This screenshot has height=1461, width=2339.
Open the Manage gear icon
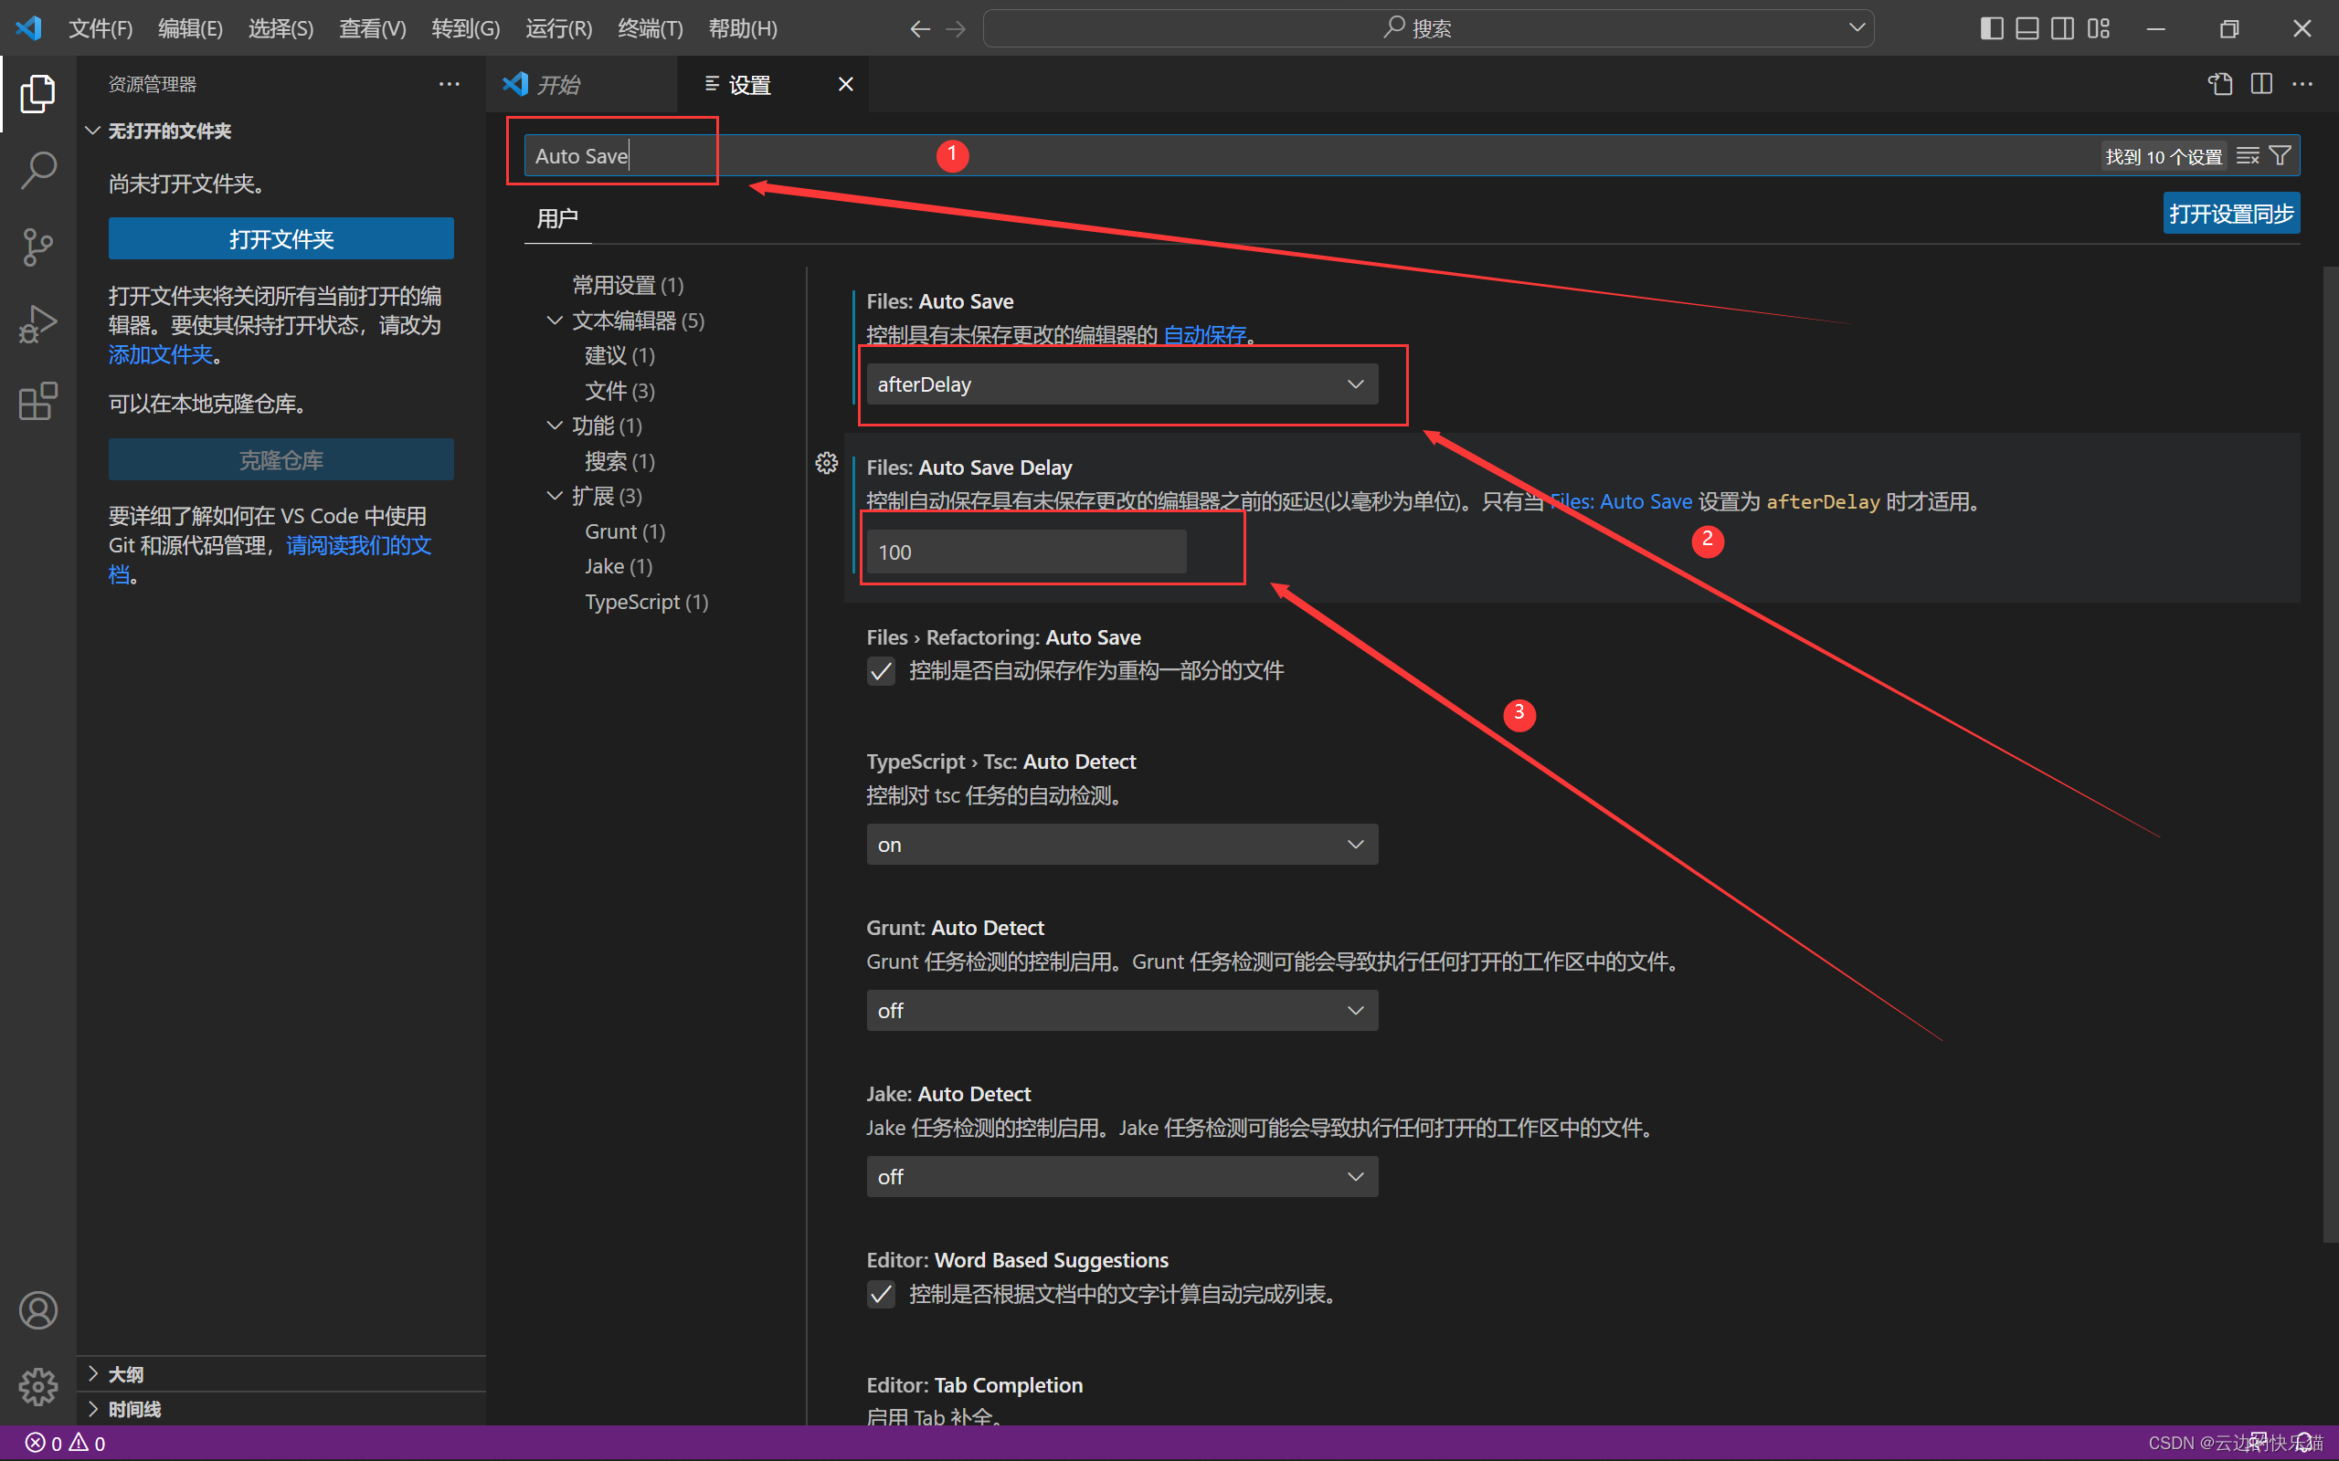pos(38,1387)
